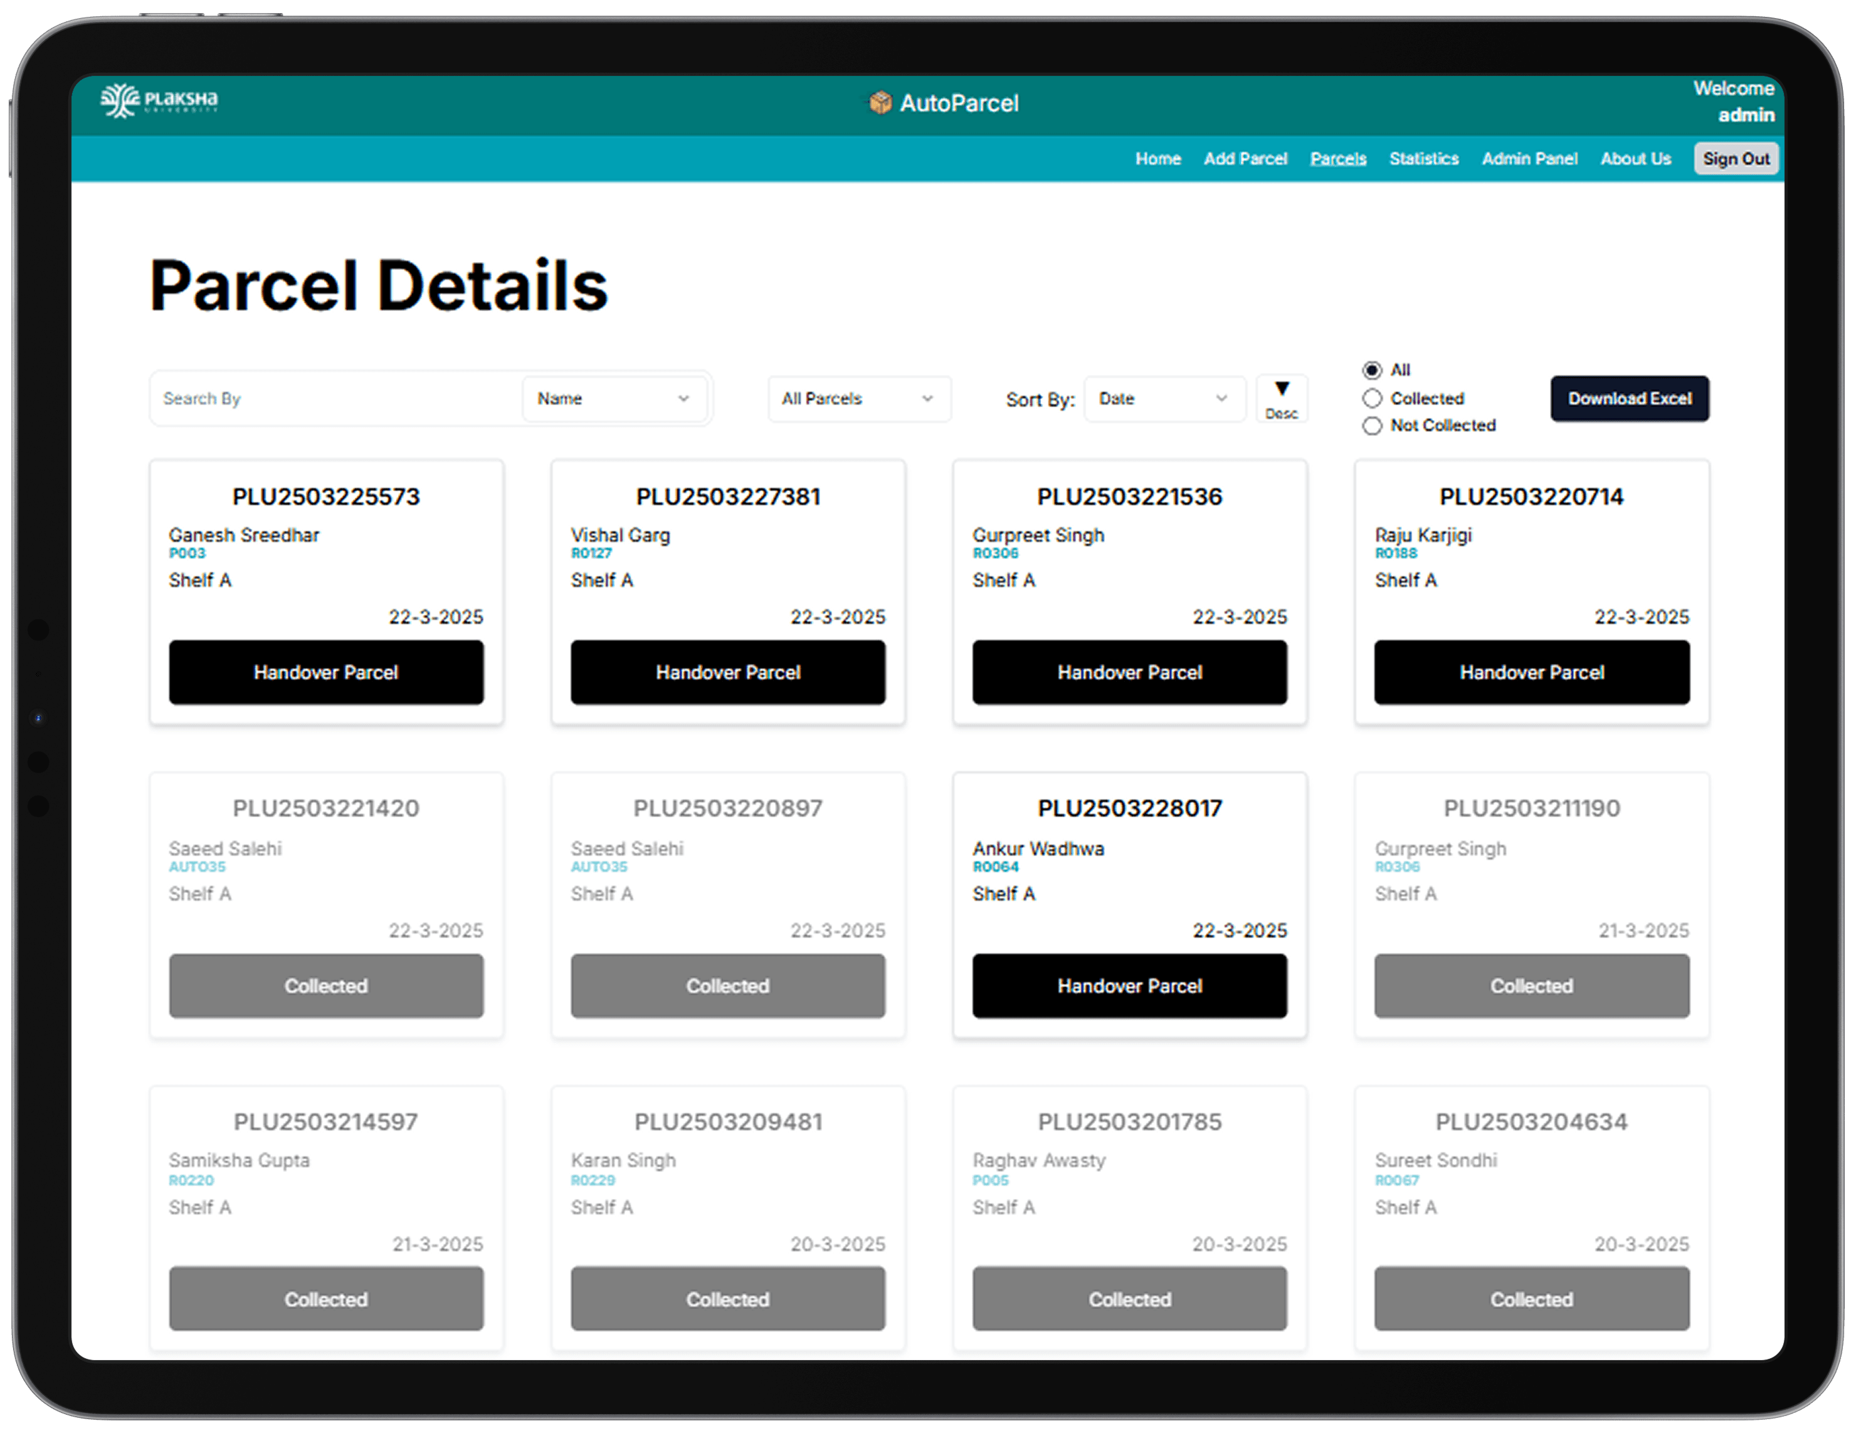Handover Raju Karjigi's parcel PLU2503220714
This screenshot has height=1436, width=1856.
[1531, 672]
